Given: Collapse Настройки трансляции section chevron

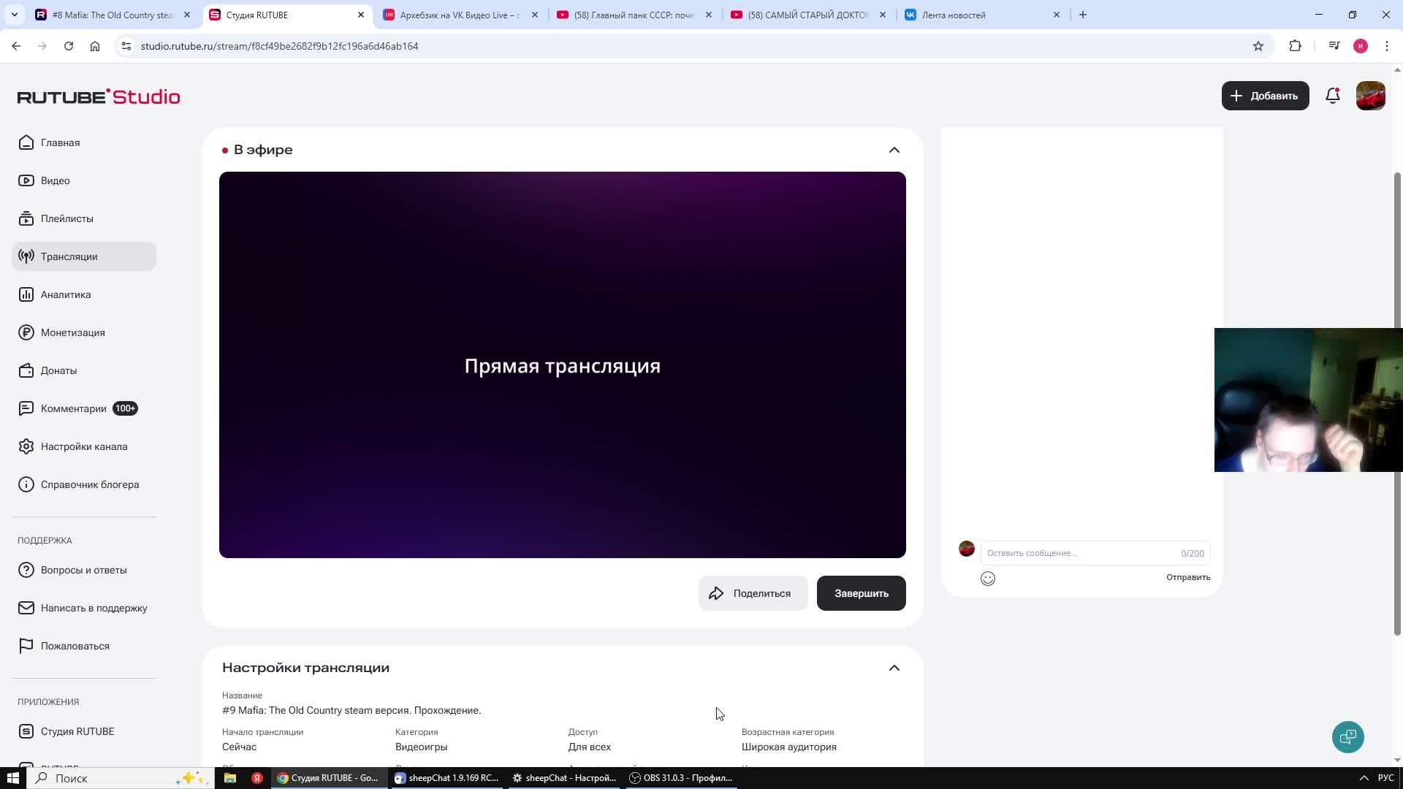Looking at the screenshot, I should coord(894,668).
